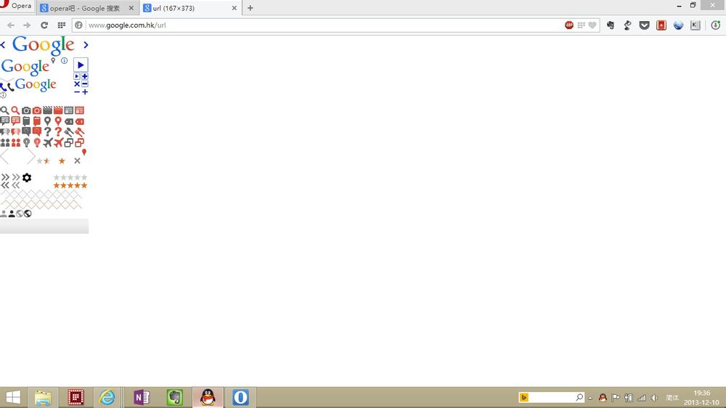Open the Evernote elephant extension
The width and height of the screenshot is (726, 408).
coord(611,25)
